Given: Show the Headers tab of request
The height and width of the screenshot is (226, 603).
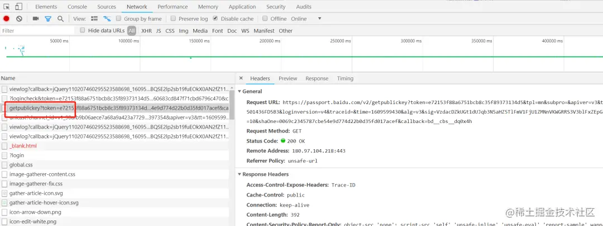Looking at the screenshot, I should [260, 78].
